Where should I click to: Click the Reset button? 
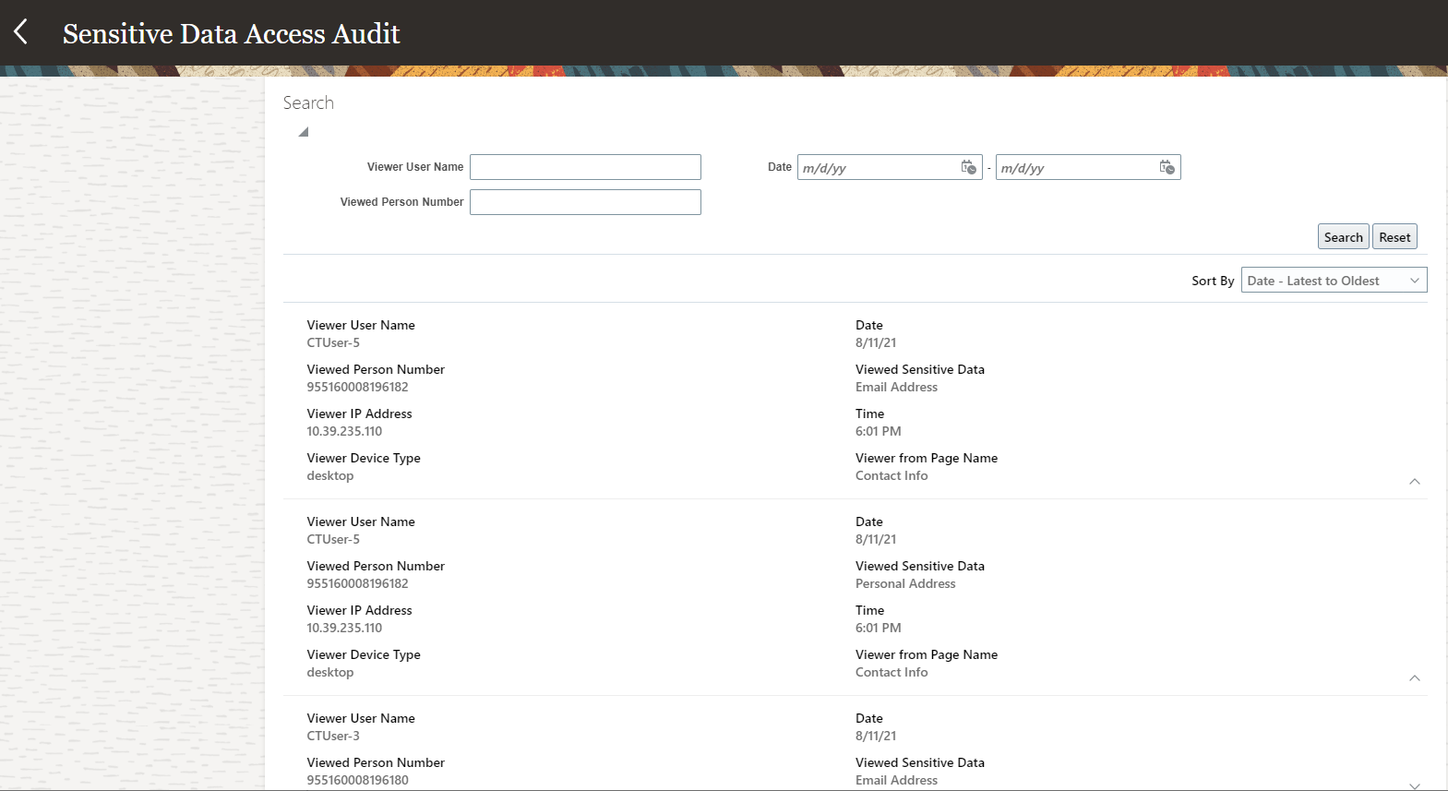click(x=1394, y=237)
